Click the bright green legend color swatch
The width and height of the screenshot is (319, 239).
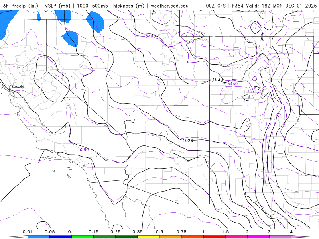[83, 237]
